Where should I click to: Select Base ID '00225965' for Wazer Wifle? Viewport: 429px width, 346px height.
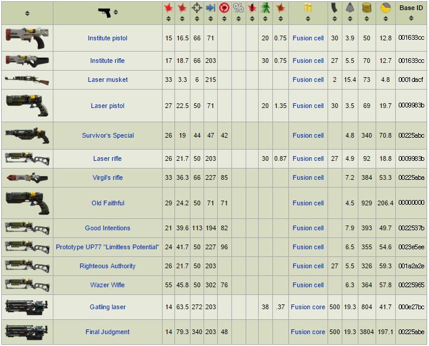click(x=411, y=285)
